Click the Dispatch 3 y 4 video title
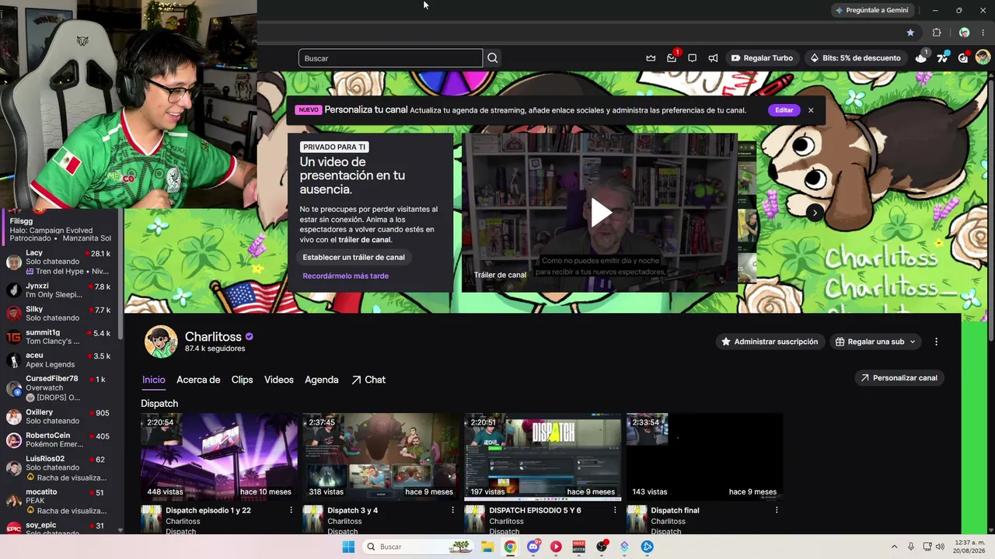The height and width of the screenshot is (559, 995). tap(353, 510)
